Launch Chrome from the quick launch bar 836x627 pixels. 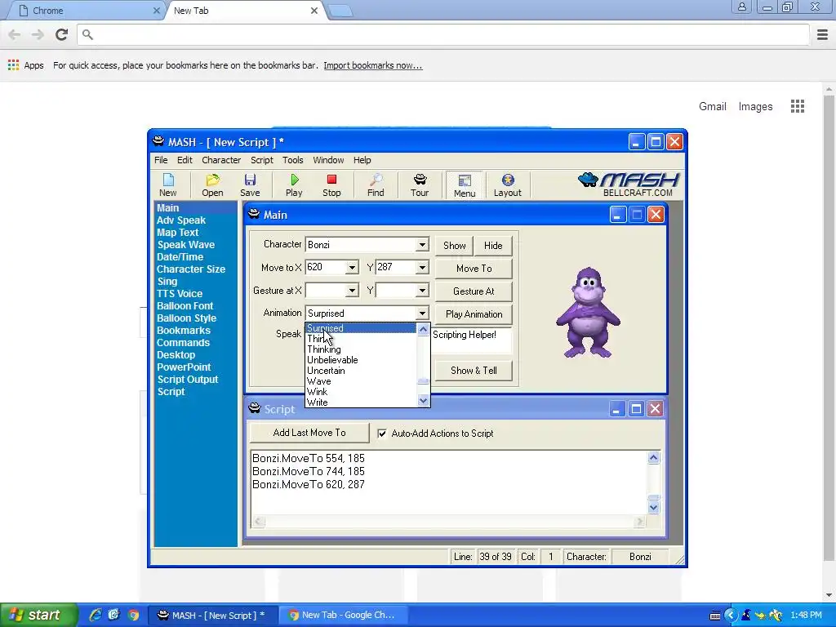133,615
